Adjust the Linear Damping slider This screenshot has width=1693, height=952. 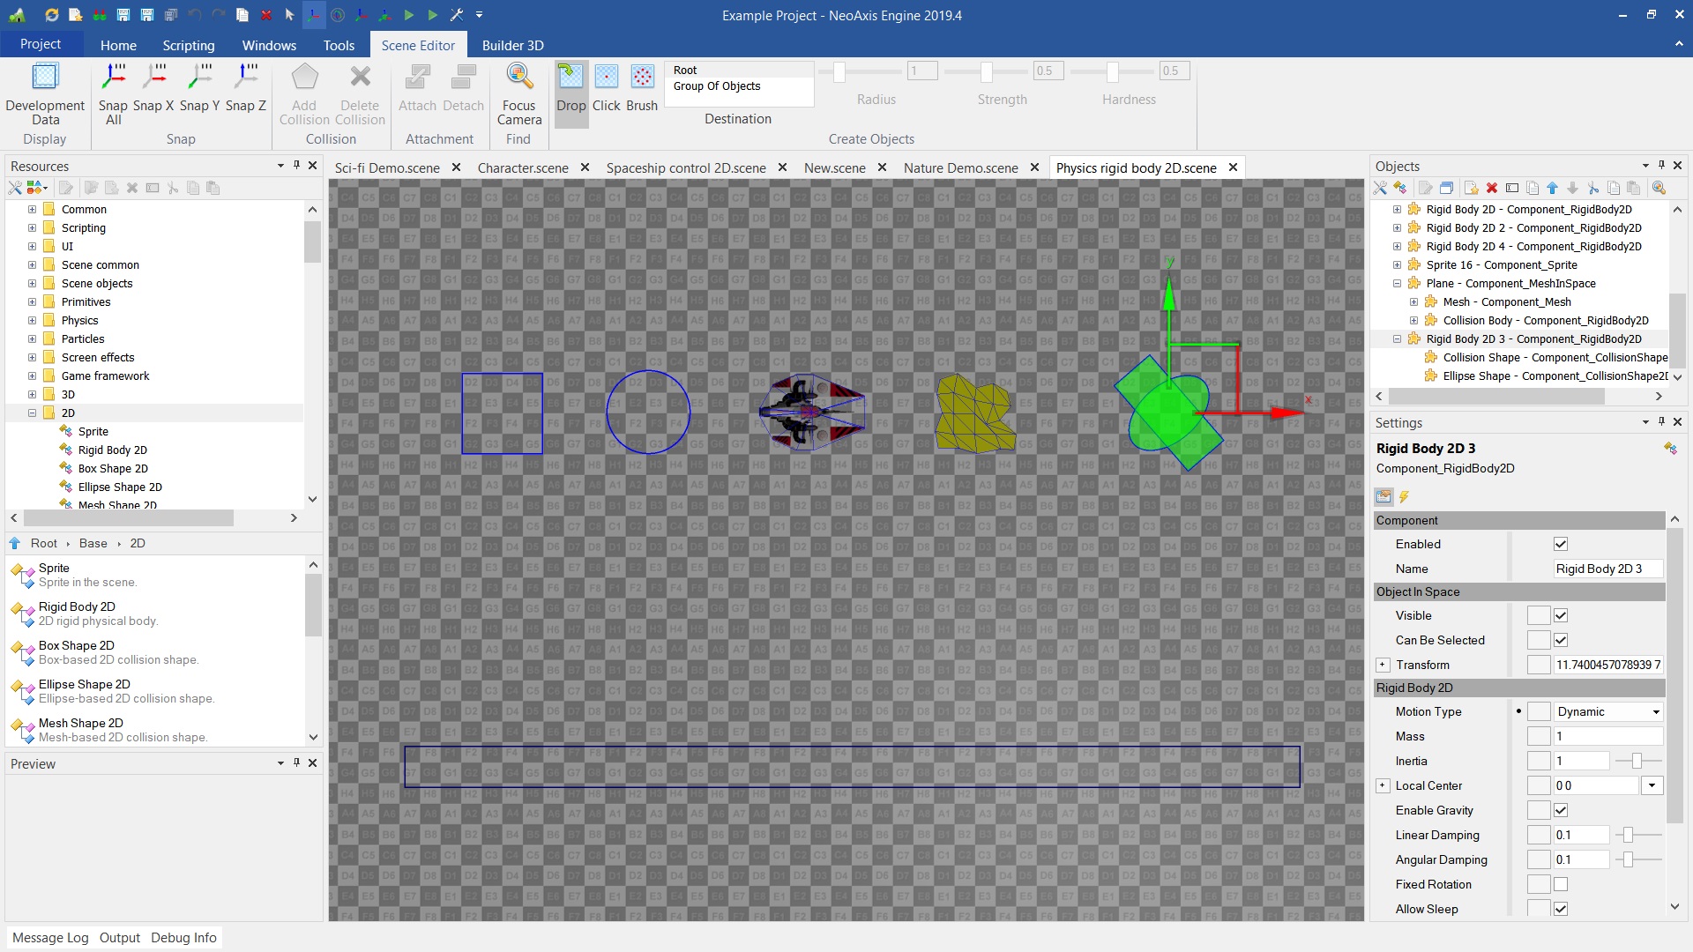pos(1628,835)
